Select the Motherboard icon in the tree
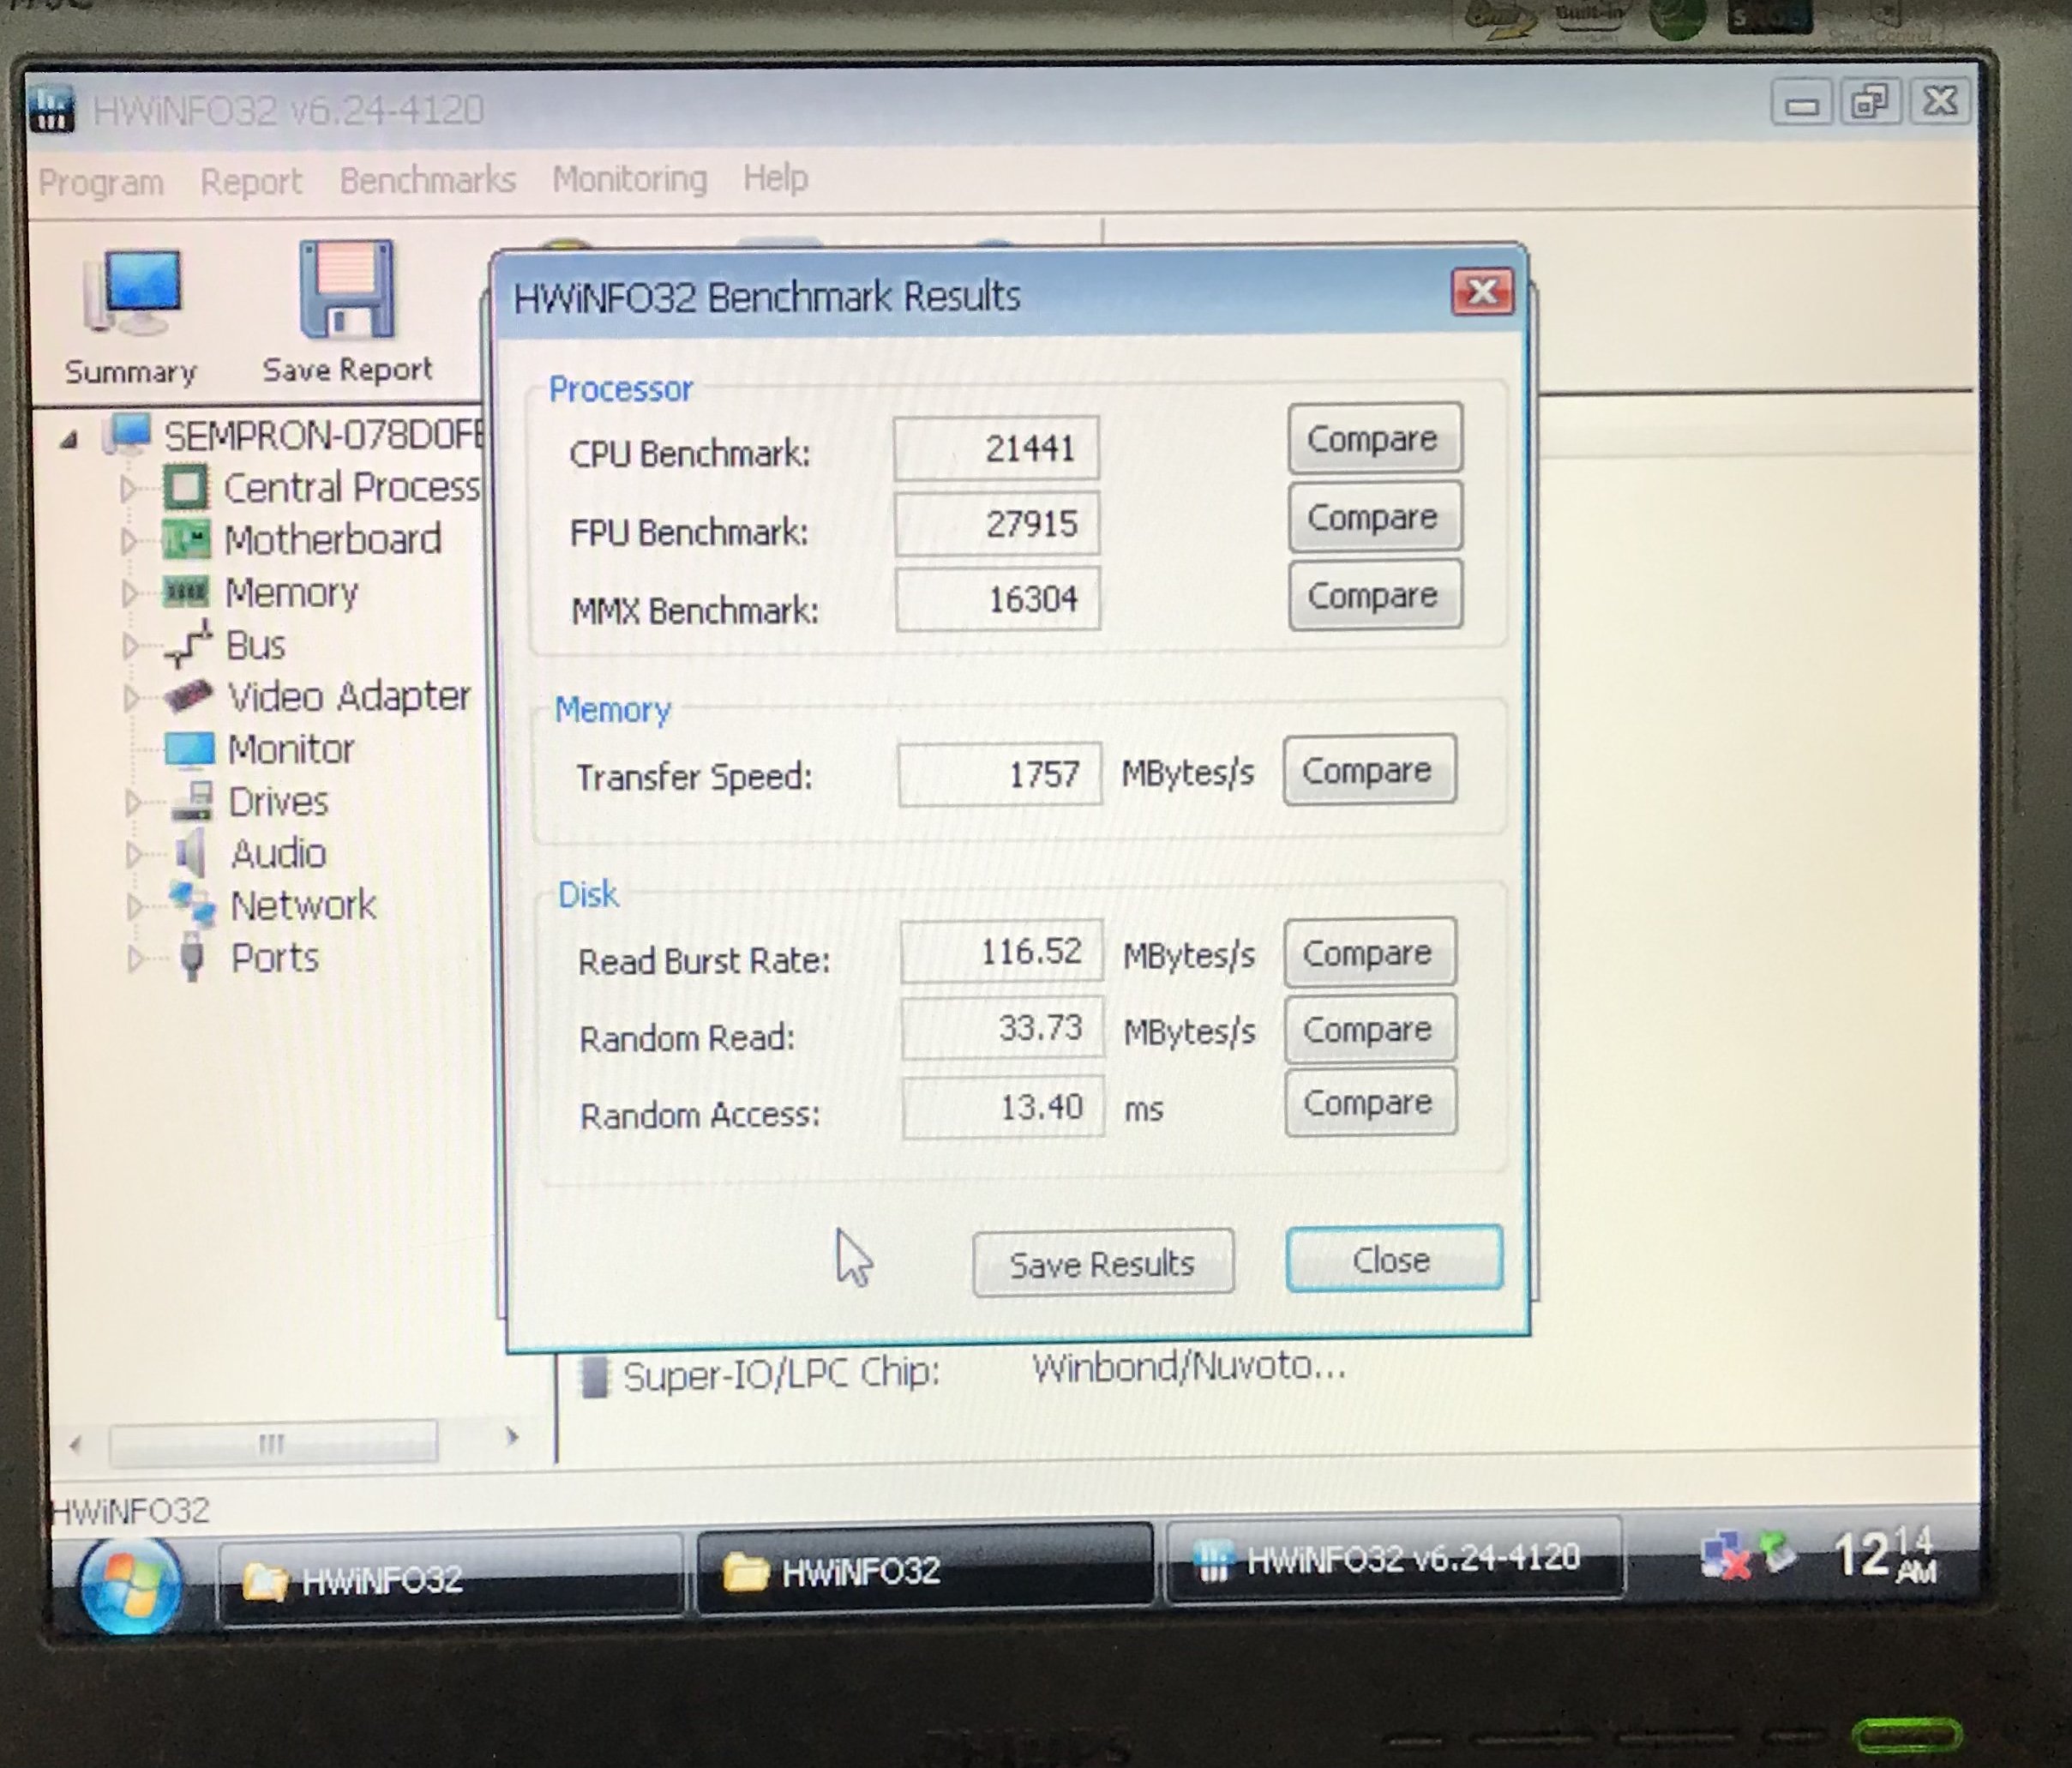2072x1768 pixels. (x=187, y=540)
